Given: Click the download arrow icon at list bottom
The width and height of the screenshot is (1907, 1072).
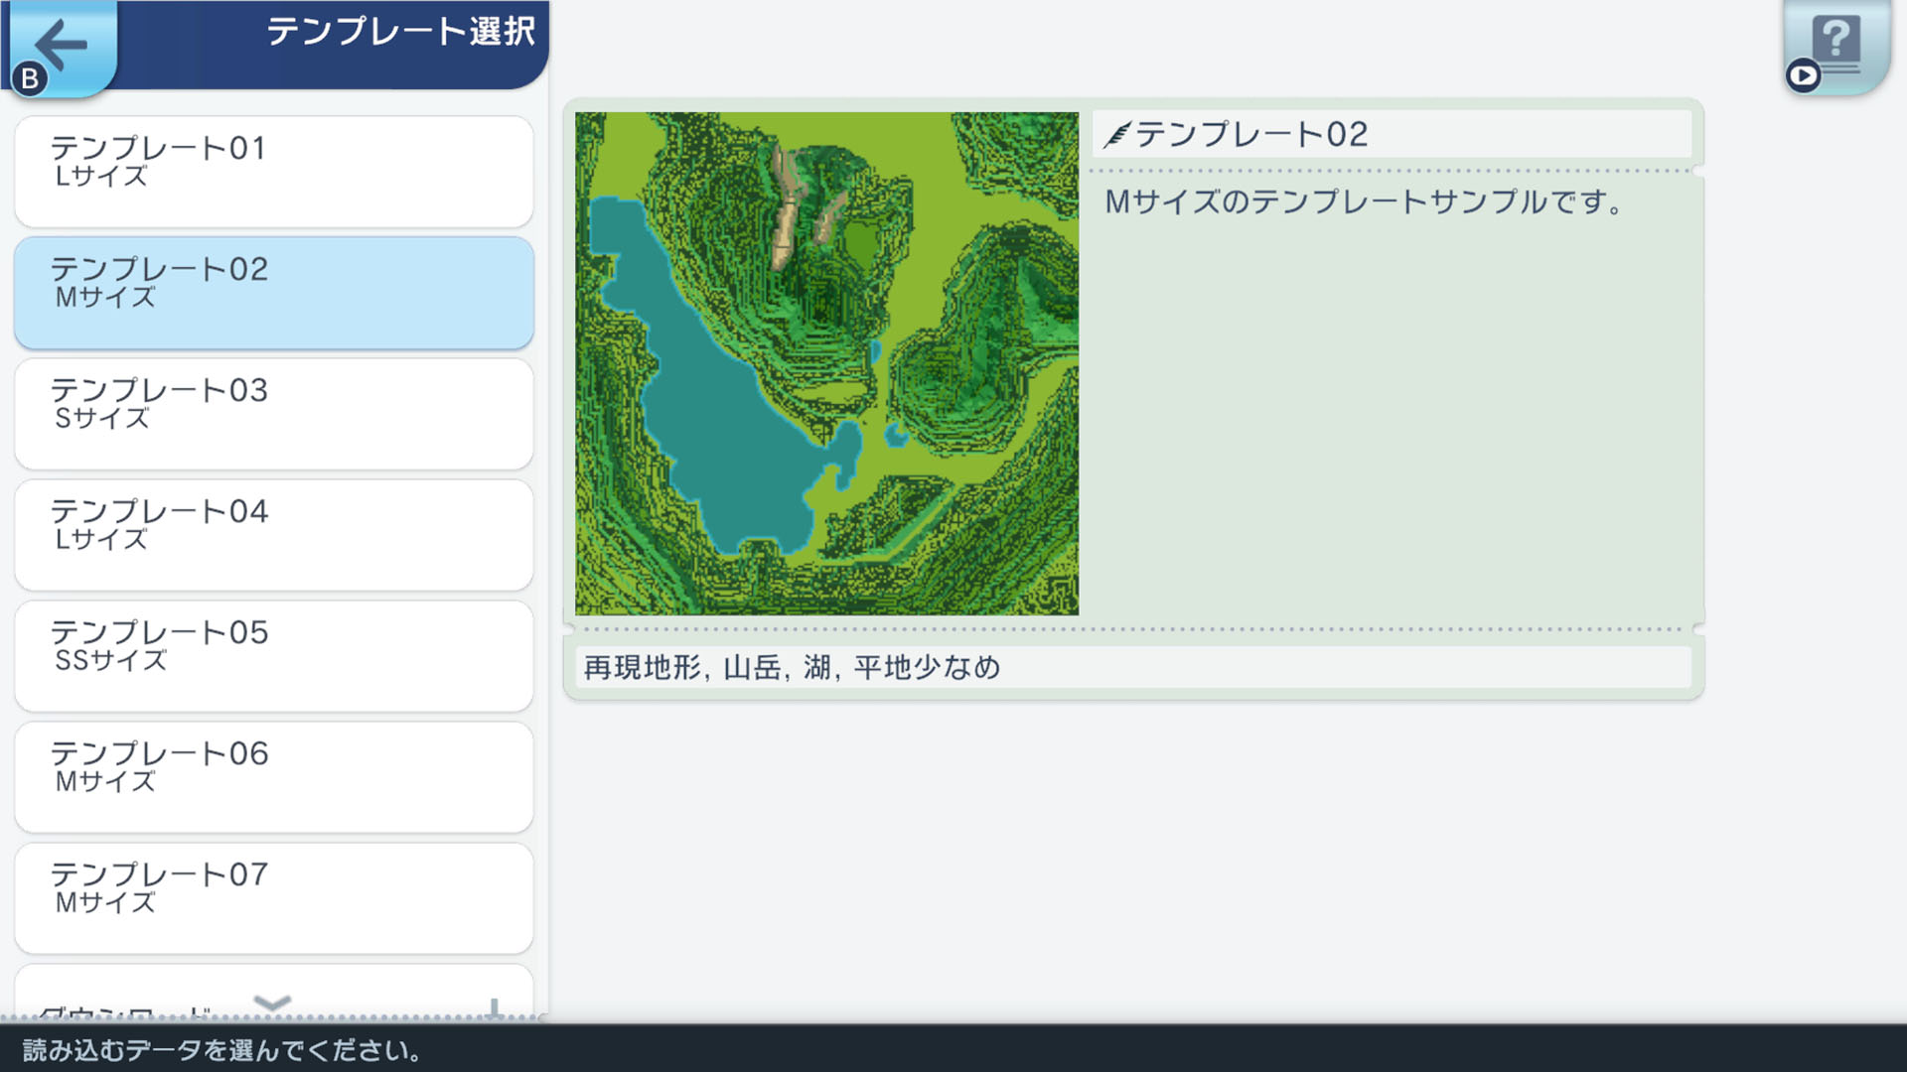Looking at the screenshot, I should [x=494, y=1008].
